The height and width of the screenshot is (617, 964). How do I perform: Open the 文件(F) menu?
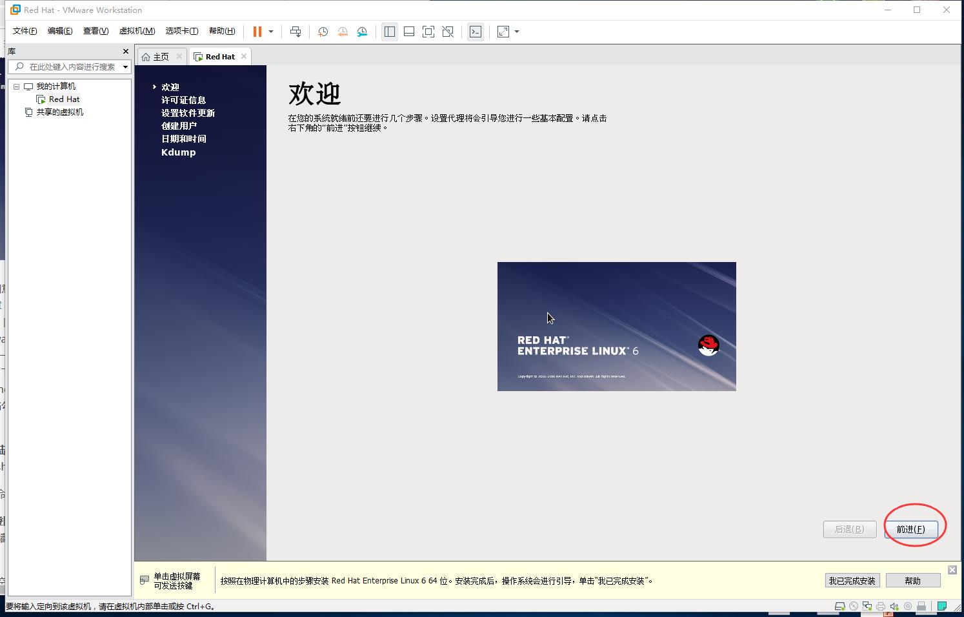click(x=25, y=31)
